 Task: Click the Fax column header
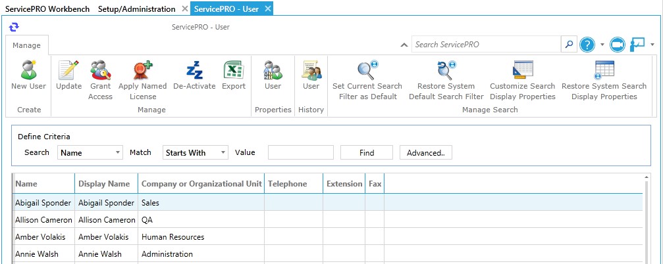click(x=375, y=184)
